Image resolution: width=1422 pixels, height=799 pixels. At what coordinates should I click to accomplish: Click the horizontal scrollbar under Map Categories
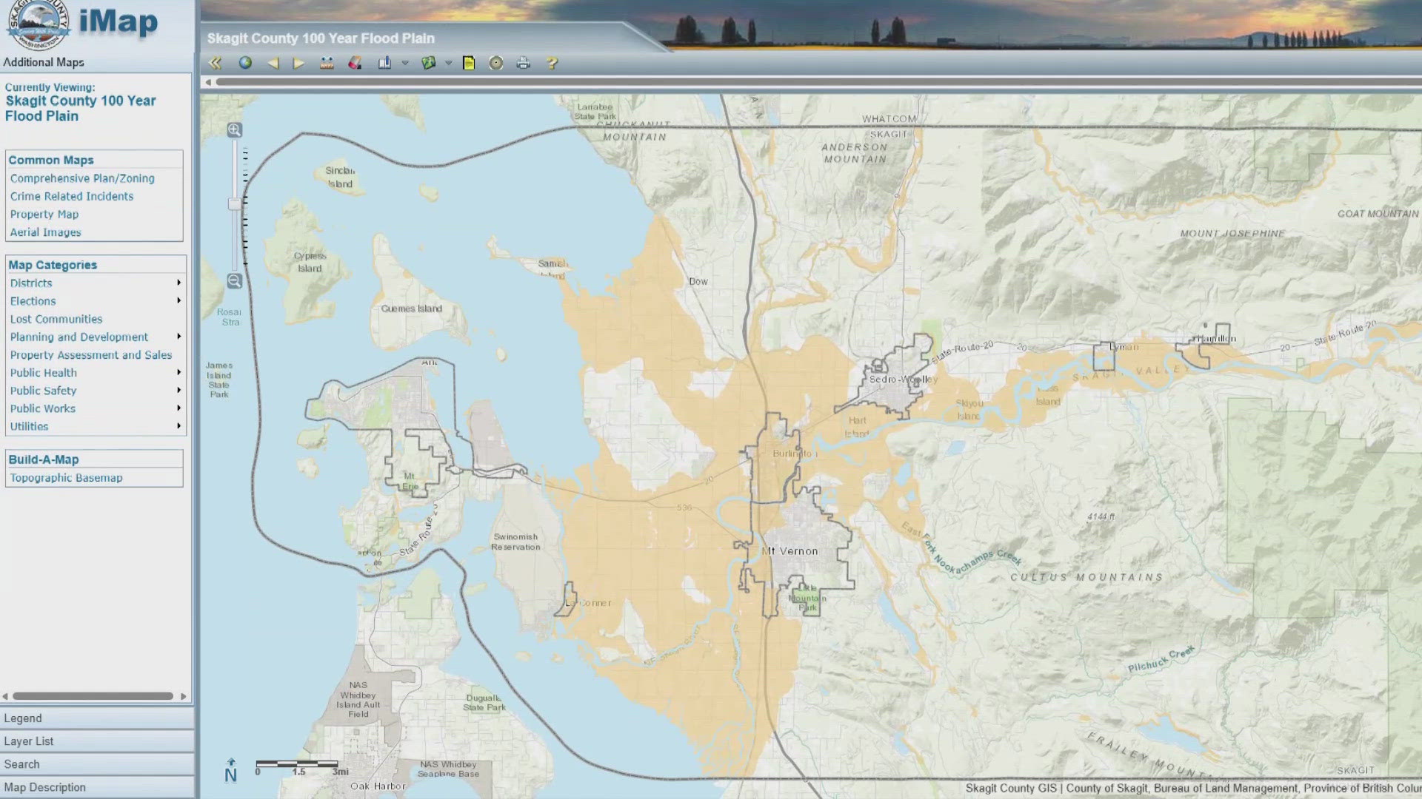pos(95,695)
